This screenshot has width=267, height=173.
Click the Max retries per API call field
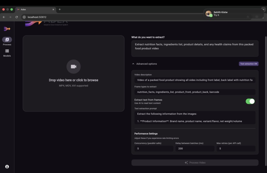[x=236, y=149]
